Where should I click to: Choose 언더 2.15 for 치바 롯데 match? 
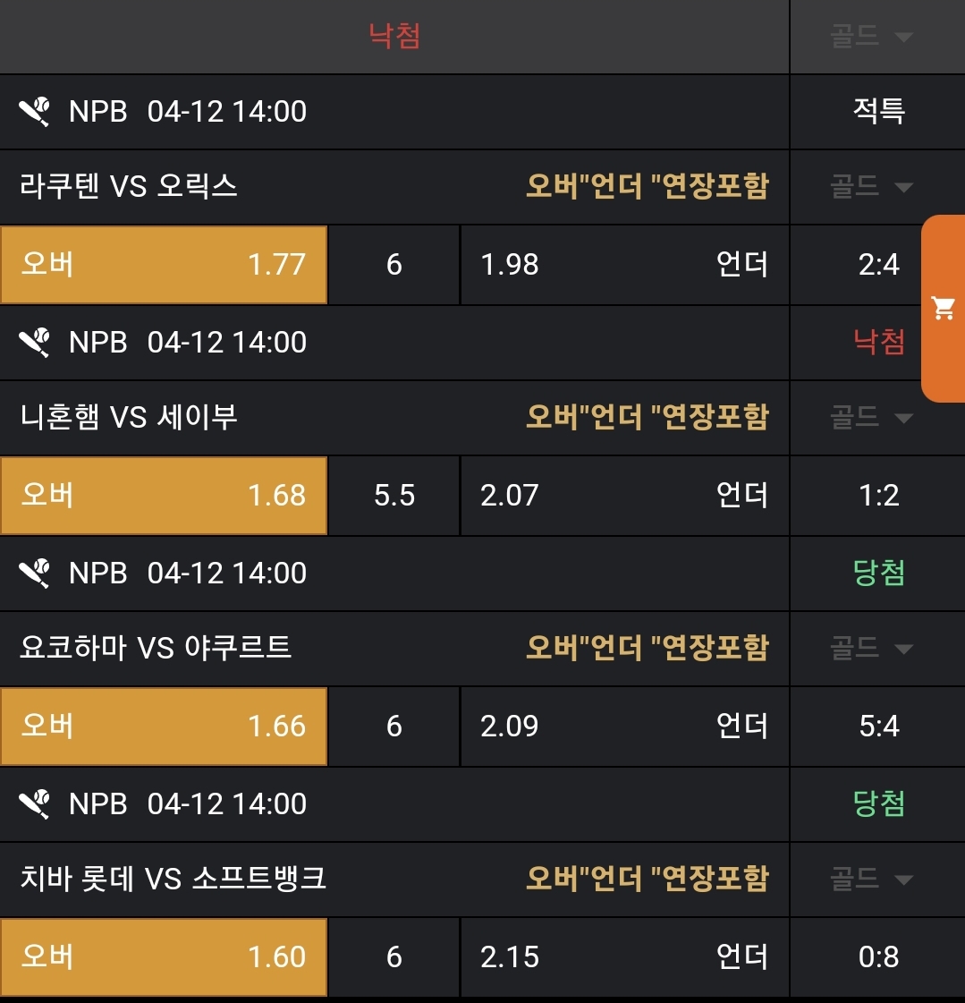click(624, 957)
